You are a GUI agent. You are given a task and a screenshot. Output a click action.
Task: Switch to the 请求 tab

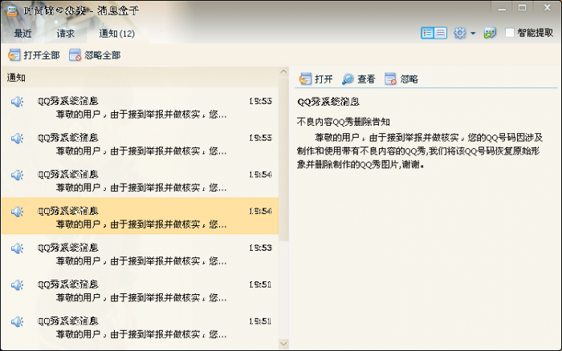point(66,34)
